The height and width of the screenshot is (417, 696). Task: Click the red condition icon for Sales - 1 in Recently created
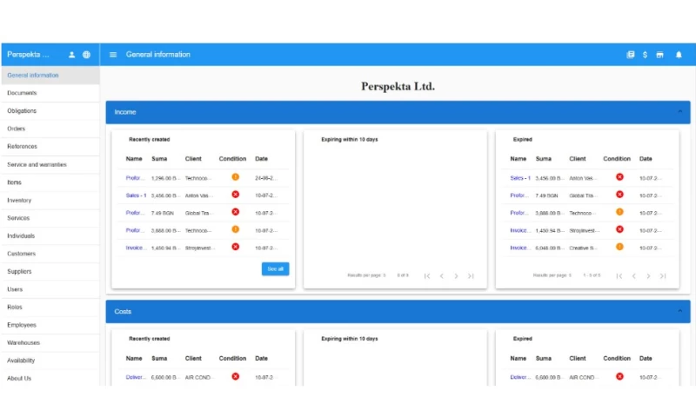[235, 195]
